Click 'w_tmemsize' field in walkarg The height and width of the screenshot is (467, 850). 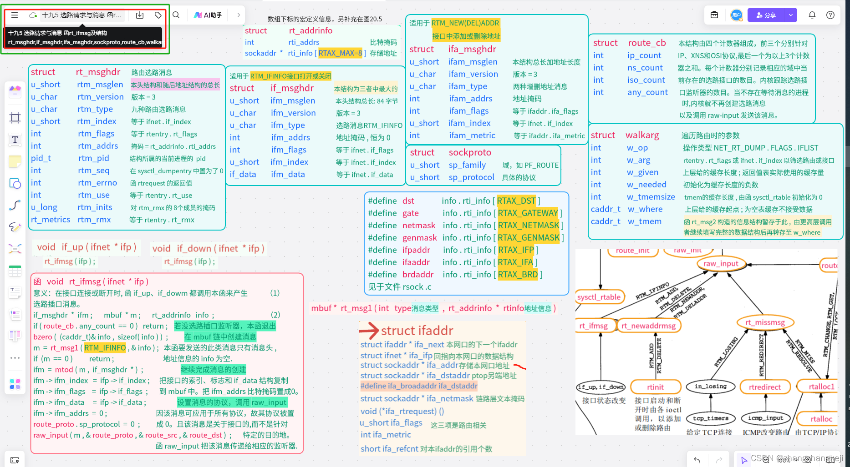pyautogui.click(x=651, y=197)
